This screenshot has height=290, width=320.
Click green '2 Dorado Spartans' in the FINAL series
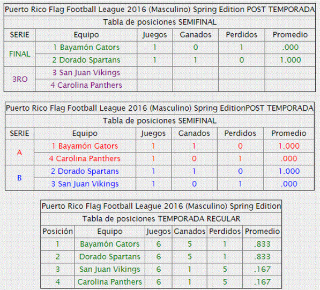click(86, 60)
